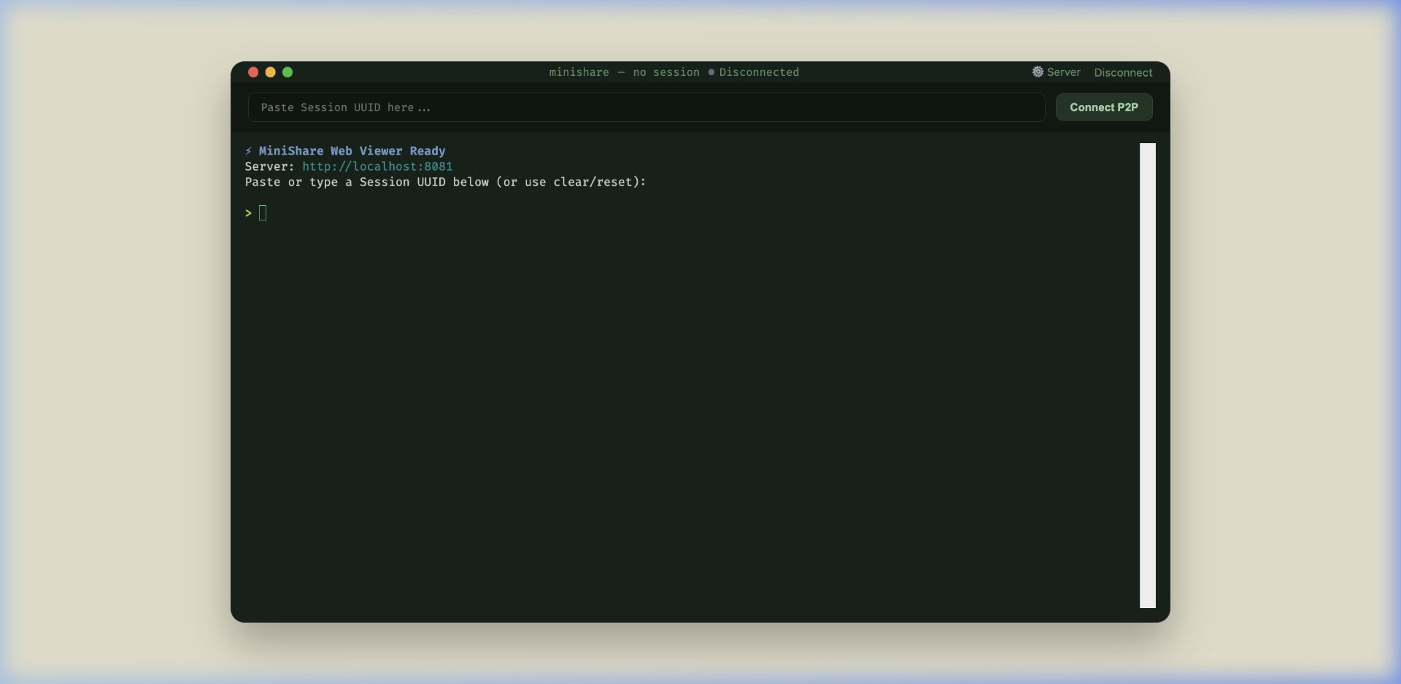The height and width of the screenshot is (684, 1401).
Task: Click the 'Paste or type a Session UUID' line
Action: (x=445, y=182)
